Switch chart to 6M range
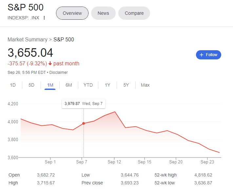The height and width of the screenshot is (189, 233). point(68,85)
